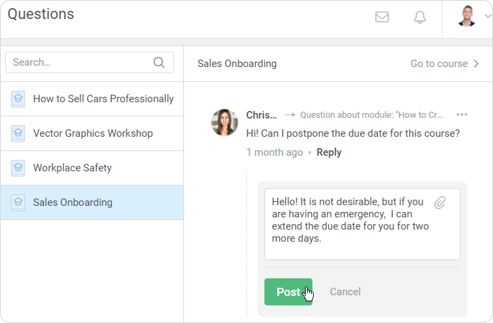
Task: Click the chevron next to Go to course
Action: click(x=476, y=64)
